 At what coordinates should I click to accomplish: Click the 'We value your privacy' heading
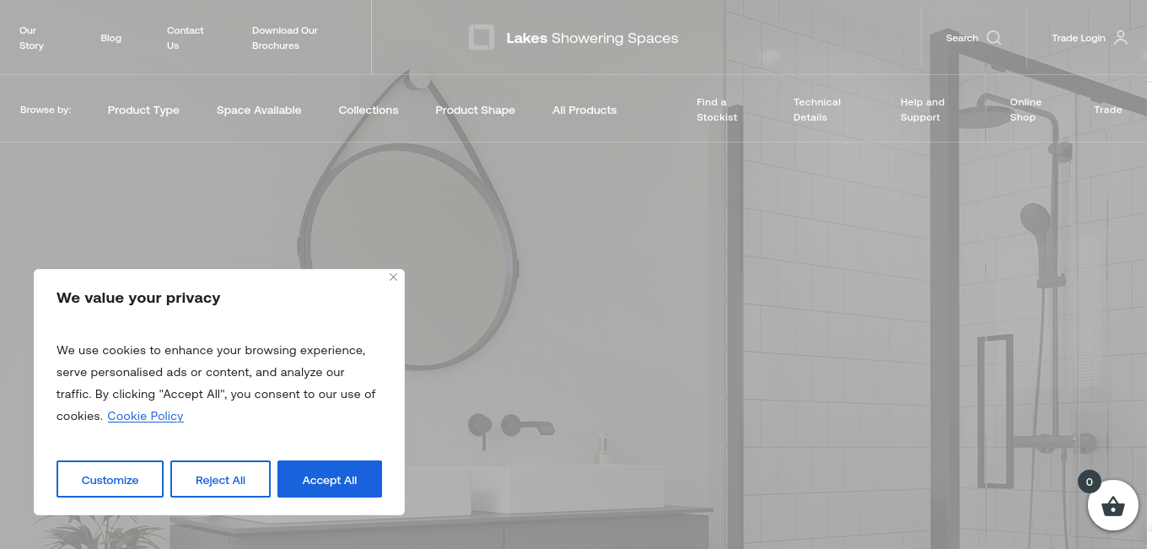(x=138, y=298)
